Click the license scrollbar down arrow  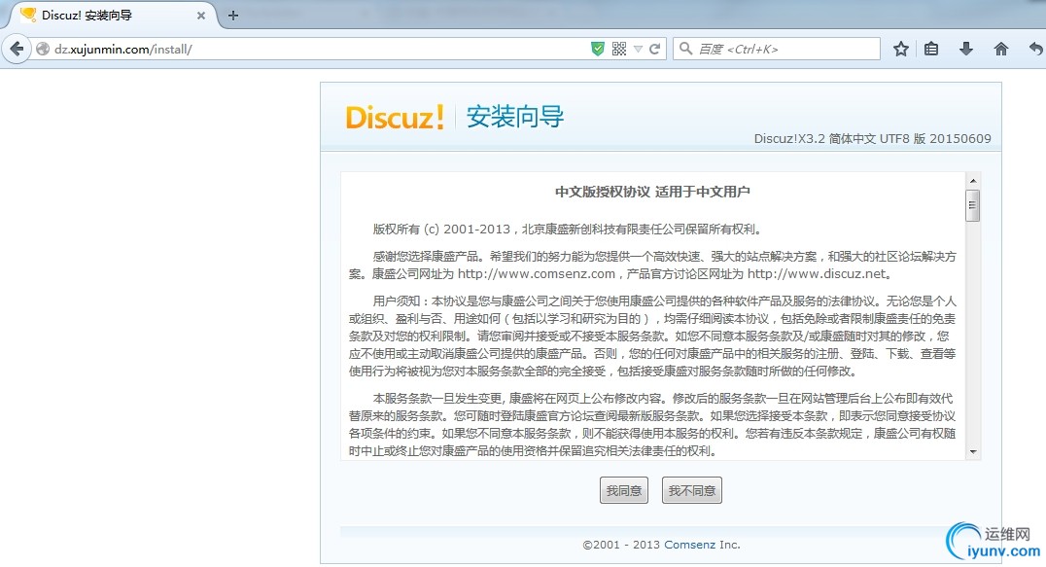[x=973, y=451]
